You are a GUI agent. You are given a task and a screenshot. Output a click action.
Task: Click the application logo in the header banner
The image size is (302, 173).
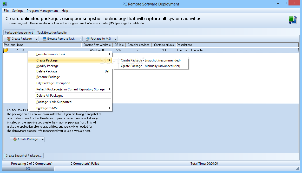[293, 20]
